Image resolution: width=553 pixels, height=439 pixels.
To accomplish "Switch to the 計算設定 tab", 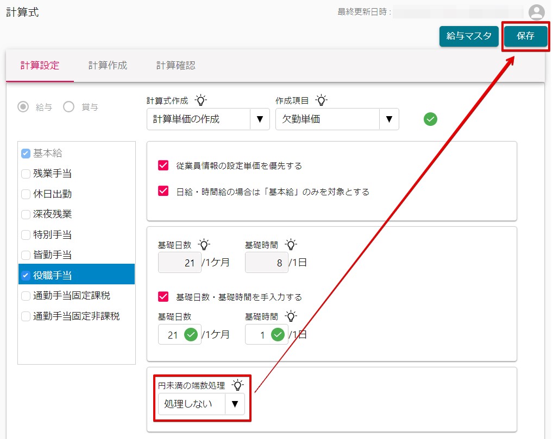I will click(40, 66).
